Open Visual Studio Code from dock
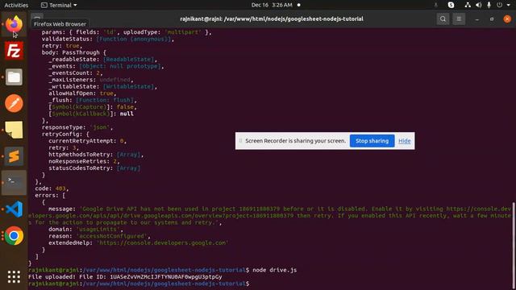The height and width of the screenshot is (290, 516). pyautogui.click(x=14, y=209)
